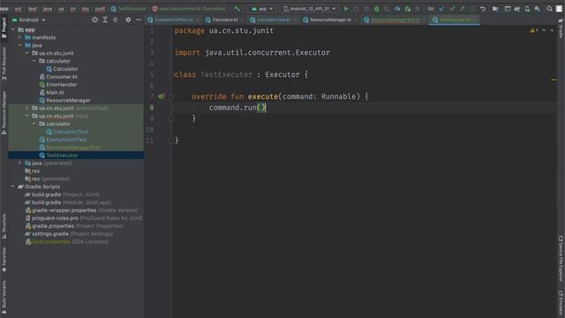Viewport: 565px width, 318px height.
Task: Open local.properties (SDK Location) file
Action: pos(67,242)
